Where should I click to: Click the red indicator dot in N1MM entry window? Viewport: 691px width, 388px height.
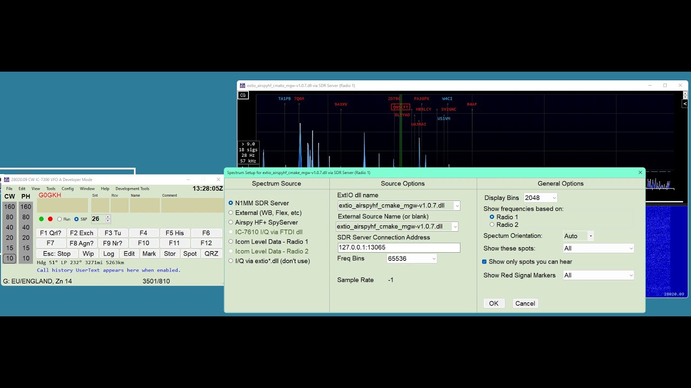click(50, 219)
